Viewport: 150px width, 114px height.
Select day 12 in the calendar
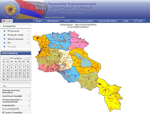click(x=16, y=70)
